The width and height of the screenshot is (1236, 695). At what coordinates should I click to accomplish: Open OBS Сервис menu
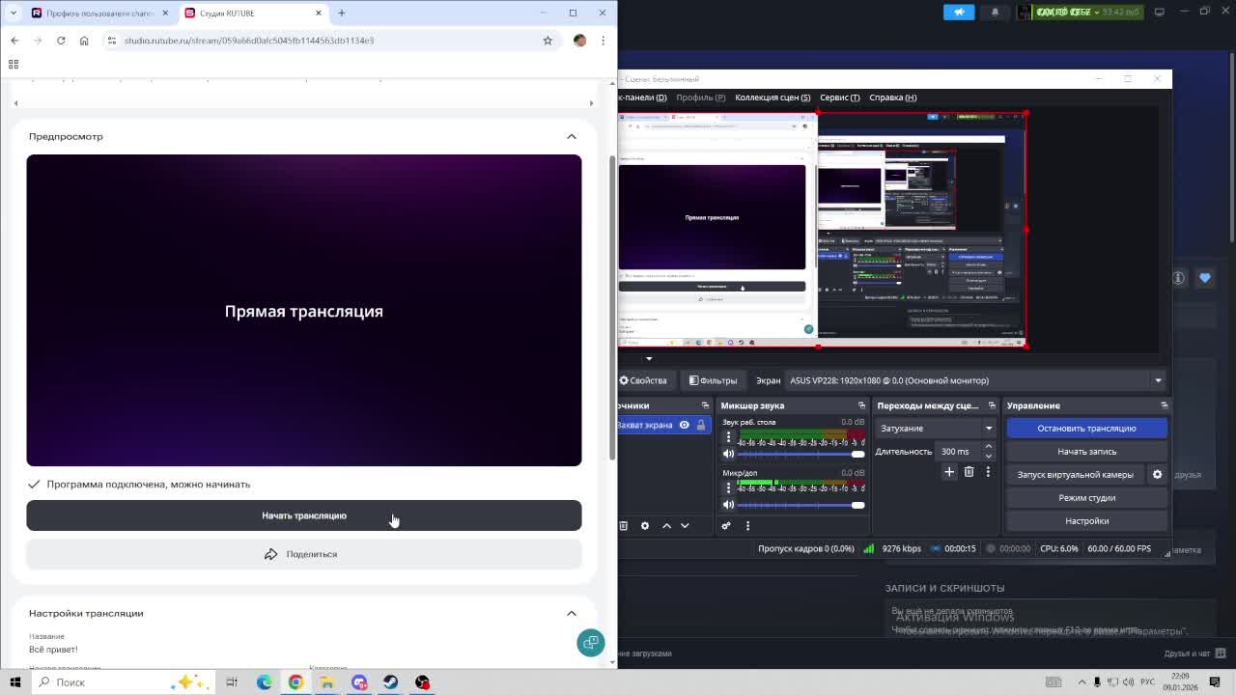click(839, 97)
